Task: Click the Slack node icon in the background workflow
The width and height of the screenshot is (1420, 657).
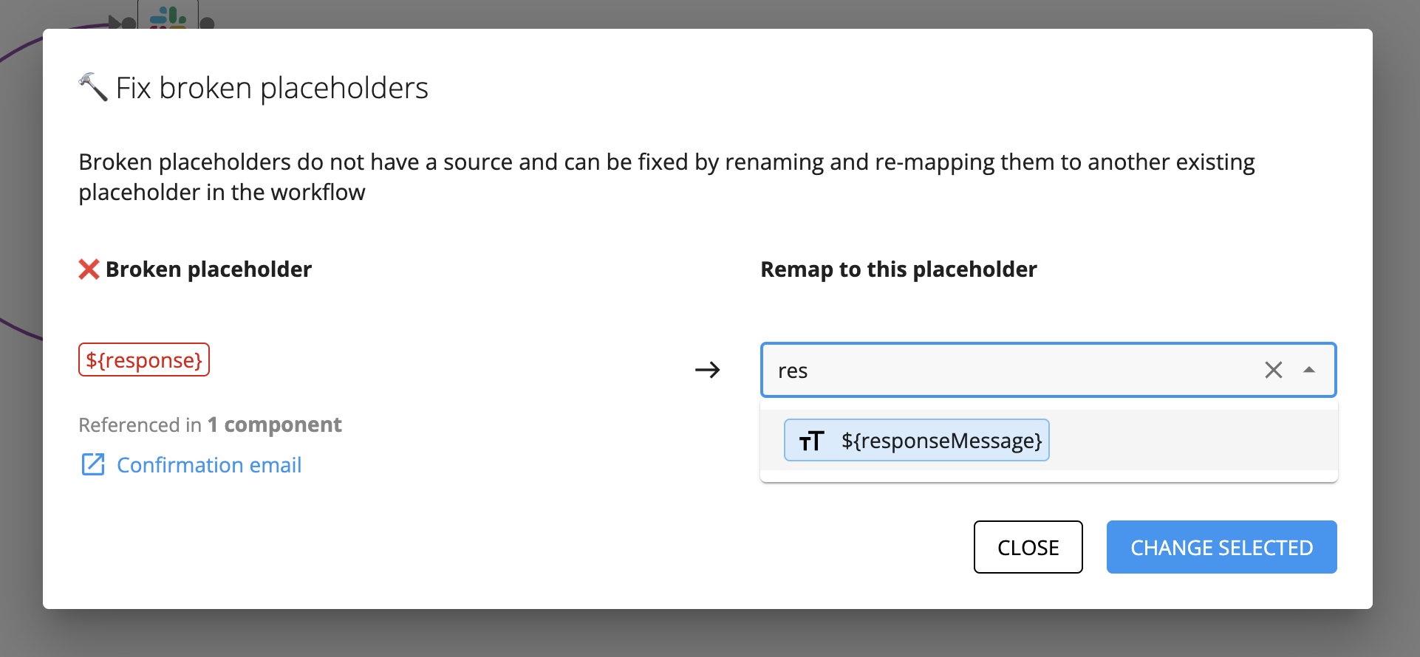Action: point(168,16)
